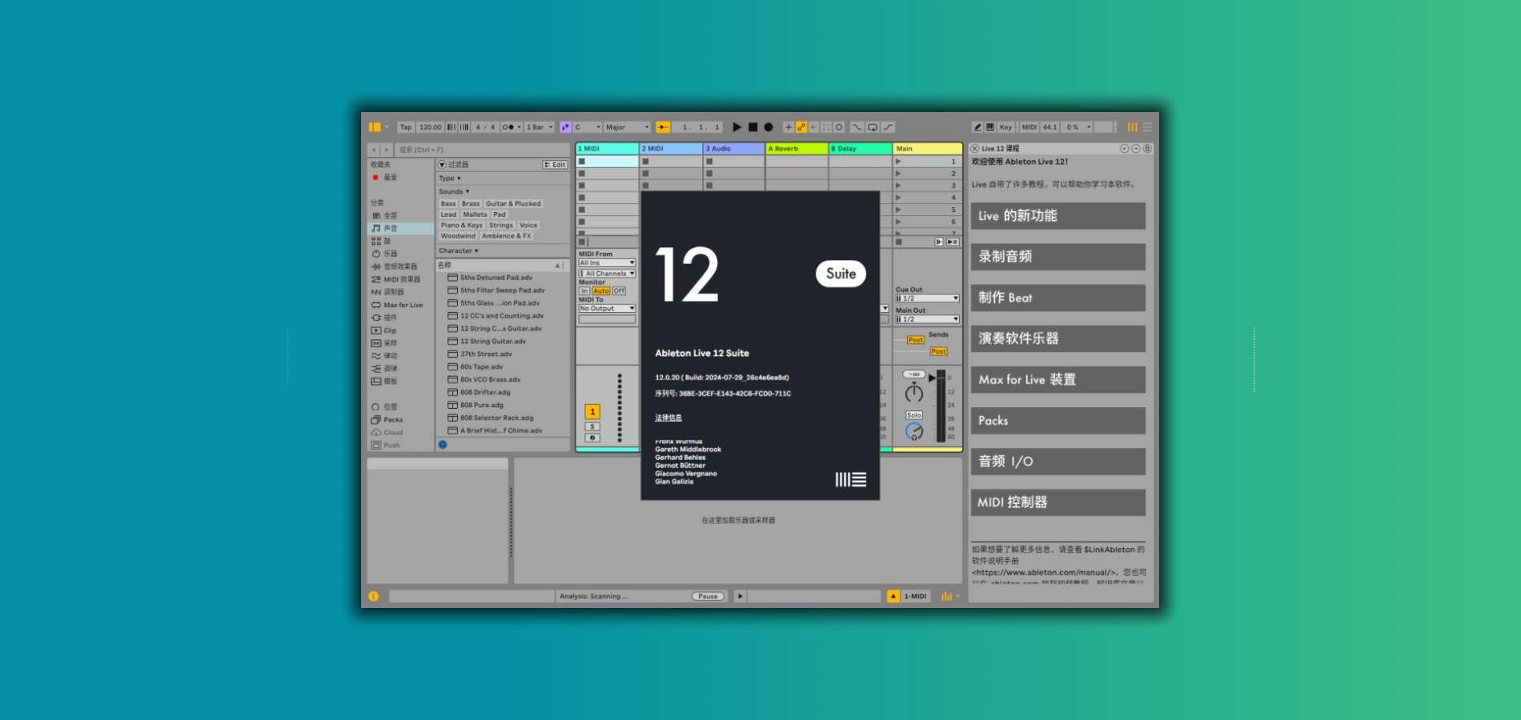Screen dimensions: 1521x720
Task: Select the 3 Audio track header
Action: tap(734, 149)
